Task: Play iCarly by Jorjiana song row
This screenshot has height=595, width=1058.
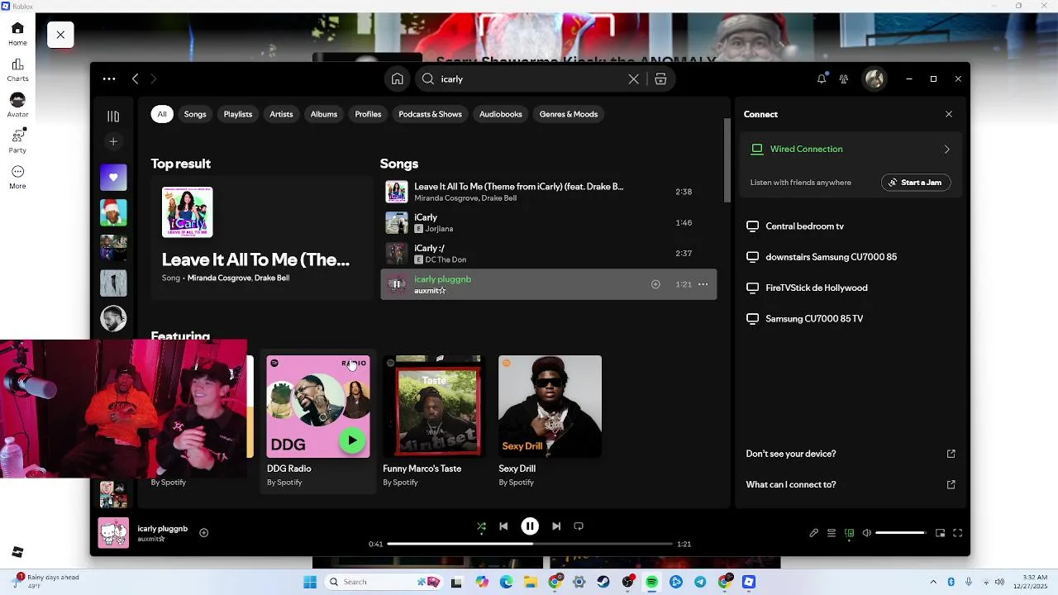Action: pyautogui.click(x=548, y=222)
